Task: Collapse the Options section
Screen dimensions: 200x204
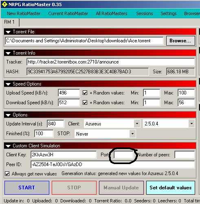Action: (x=8, y=115)
